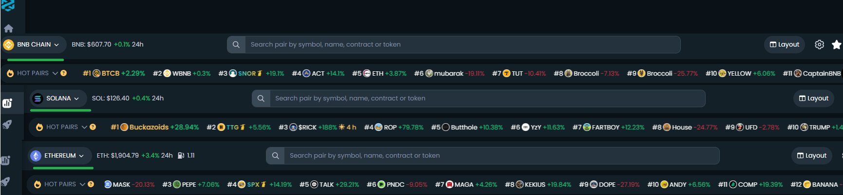Open the BTCB hot pair link
This screenshot has height=195, width=843.
click(x=114, y=73)
